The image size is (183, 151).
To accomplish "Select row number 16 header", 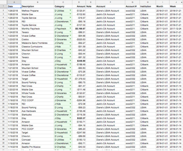I will click(3, 61).
